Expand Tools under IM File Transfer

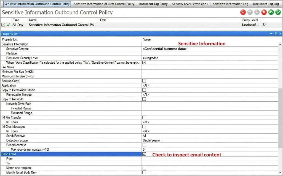(7, 122)
